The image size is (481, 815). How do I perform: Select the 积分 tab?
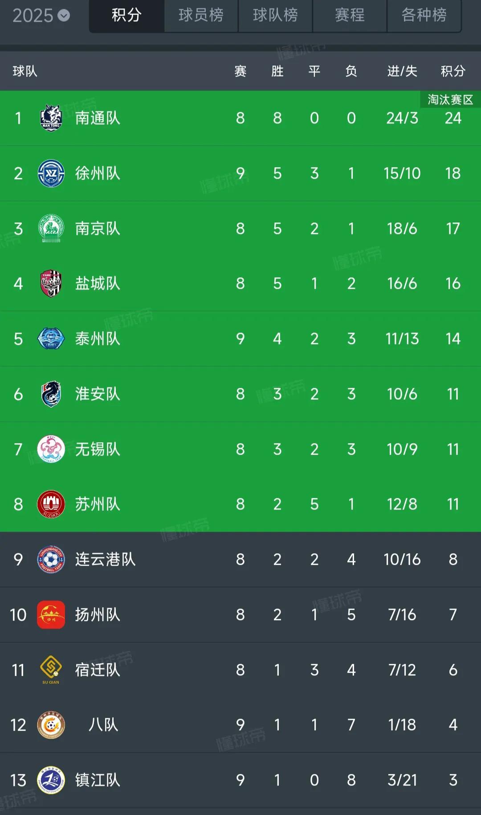126,16
